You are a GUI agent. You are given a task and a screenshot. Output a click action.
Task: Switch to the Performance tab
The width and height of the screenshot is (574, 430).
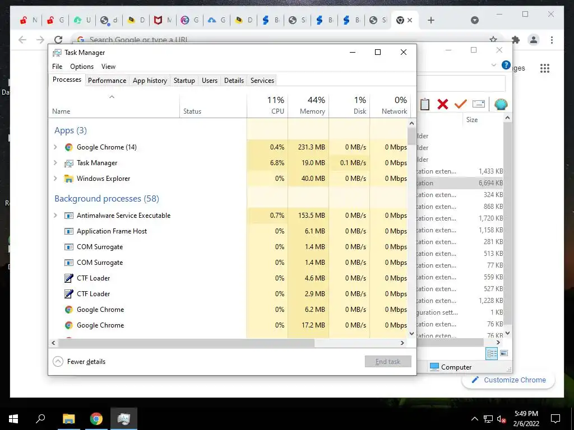pos(107,81)
